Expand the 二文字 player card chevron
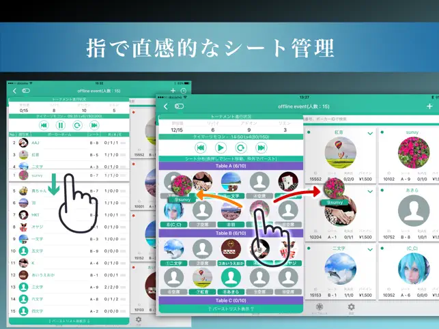 click(x=370, y=249)
